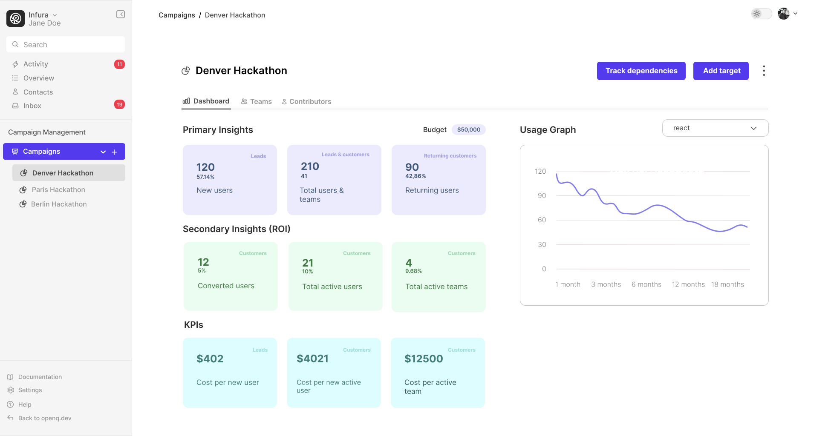Click the Teams people icon
The width and height of the screenshot is (831, 436).
tap(244, 101)
